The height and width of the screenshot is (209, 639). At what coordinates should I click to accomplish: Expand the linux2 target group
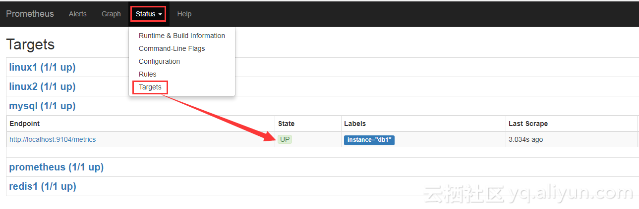point(42,86)
